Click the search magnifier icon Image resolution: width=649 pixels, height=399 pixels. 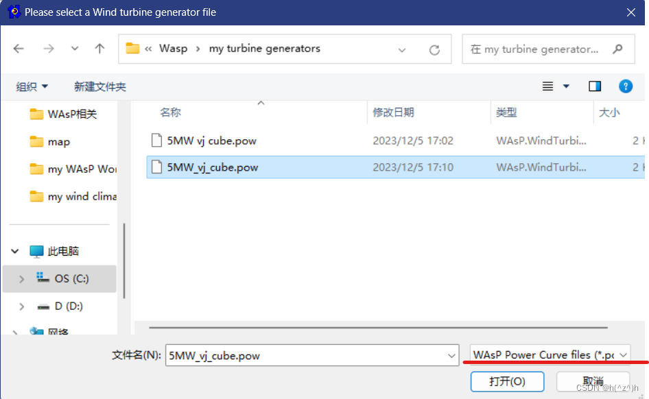pos(616,49)
